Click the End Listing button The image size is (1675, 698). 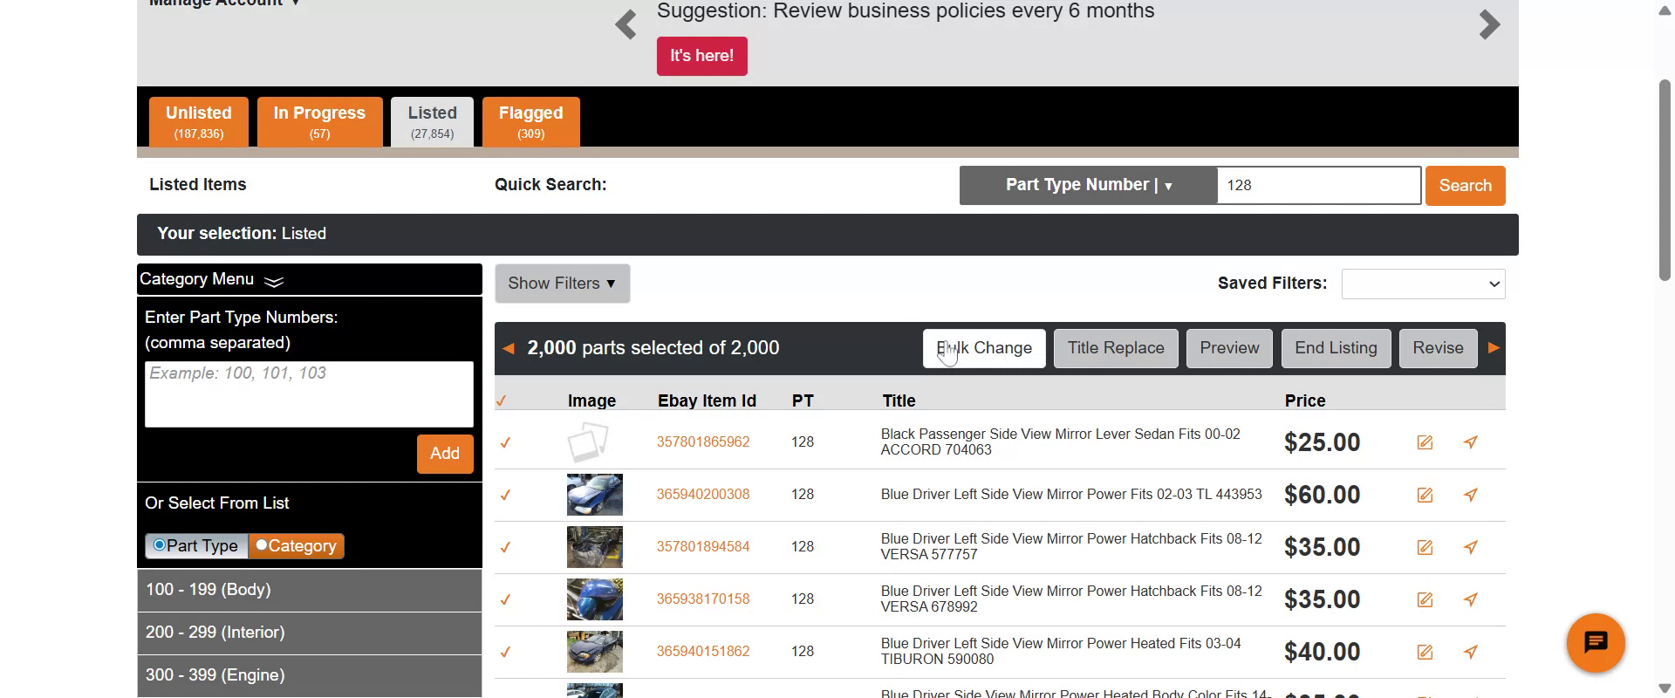tap(1336, 348)
